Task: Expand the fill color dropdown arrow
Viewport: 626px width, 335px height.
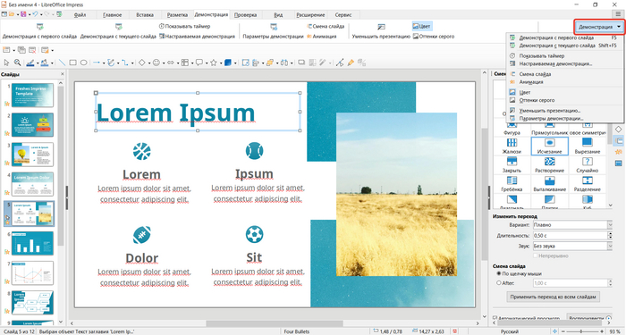Action: tap(52, 63)
